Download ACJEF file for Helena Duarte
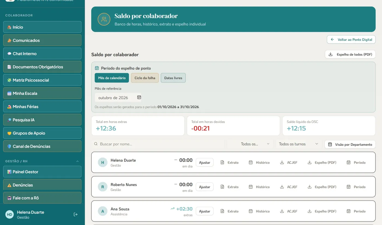The height and width of the screenshot is (225, 382). click(289, 163)
